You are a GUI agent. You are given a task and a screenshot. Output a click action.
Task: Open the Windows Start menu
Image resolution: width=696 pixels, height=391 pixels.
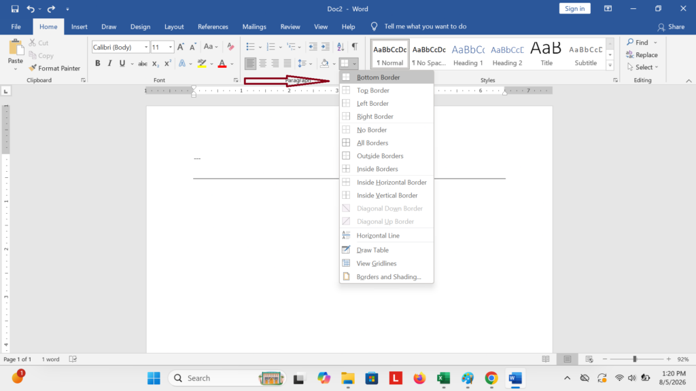[154, 378]
